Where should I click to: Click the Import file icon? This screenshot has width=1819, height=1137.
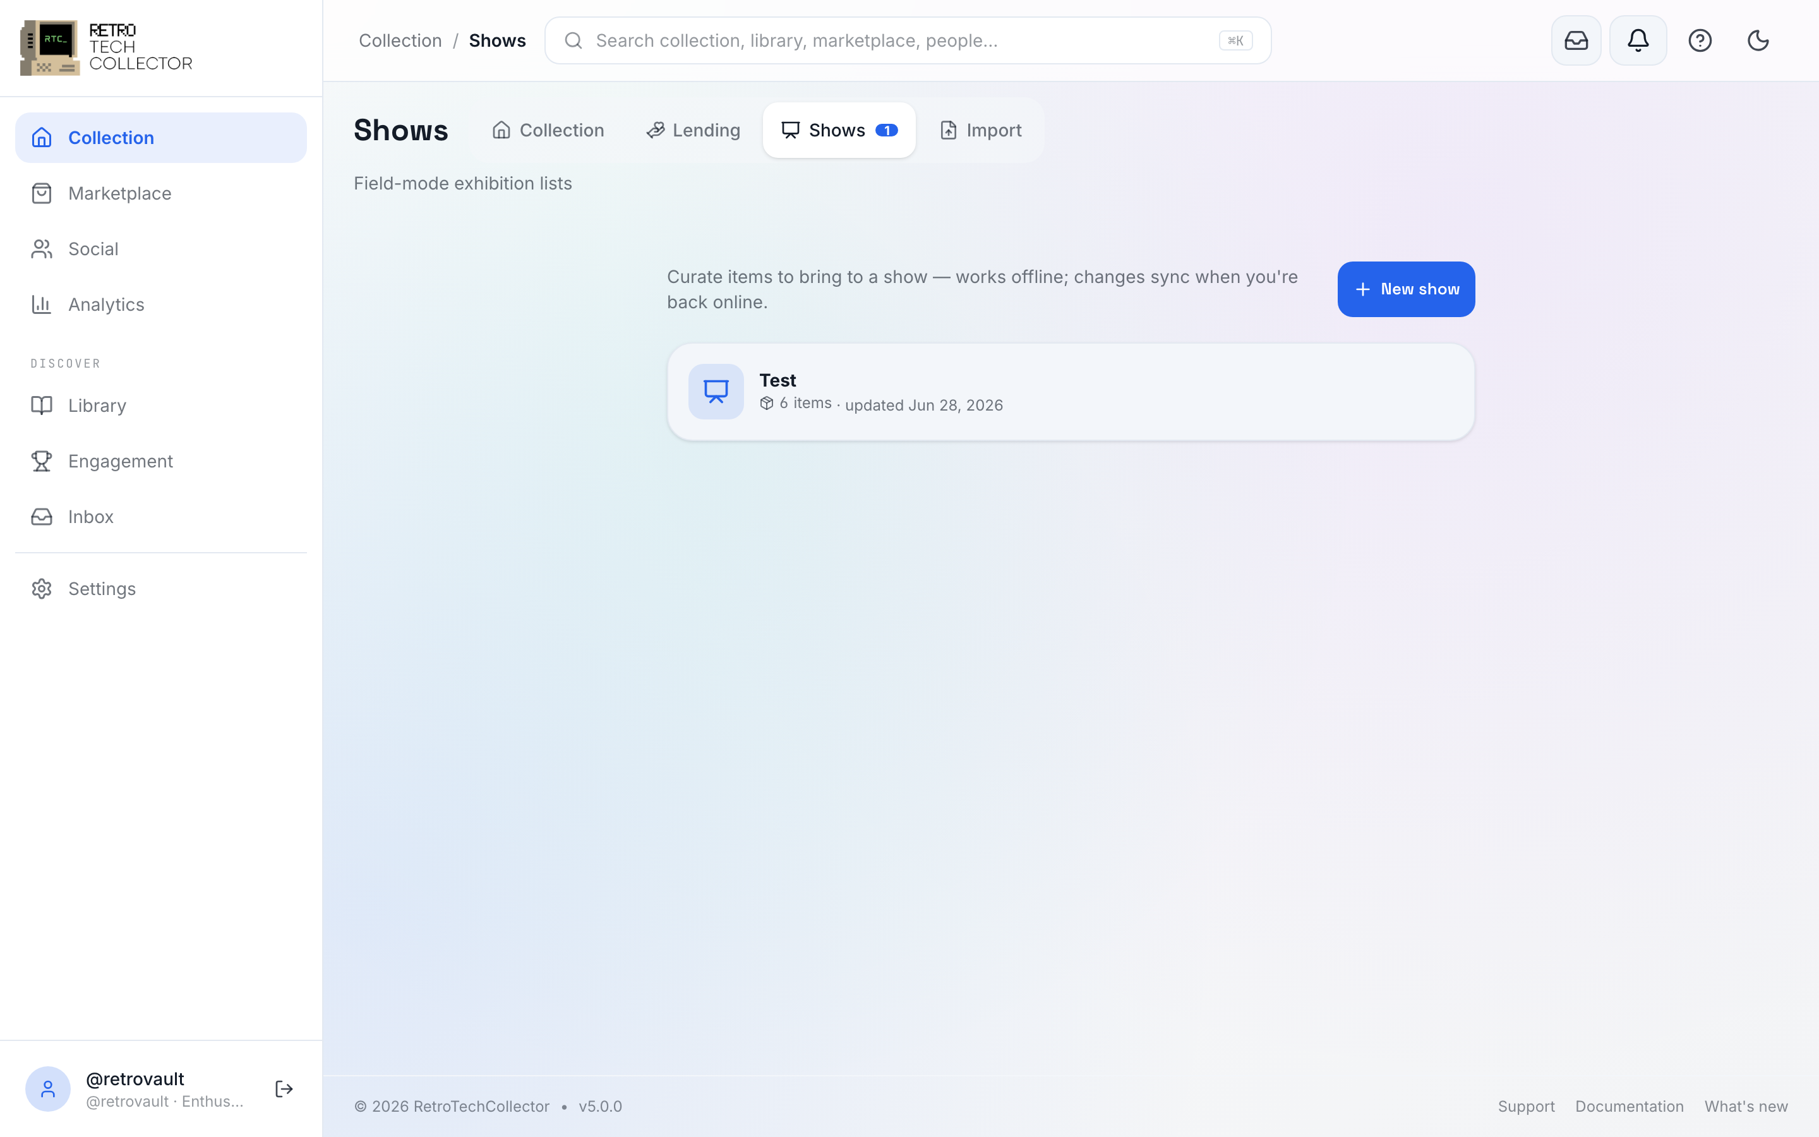click(x=949, y=130)
